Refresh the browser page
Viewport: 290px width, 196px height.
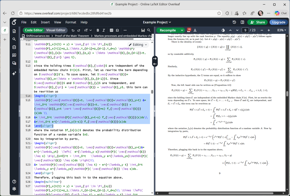click(13, 13)
